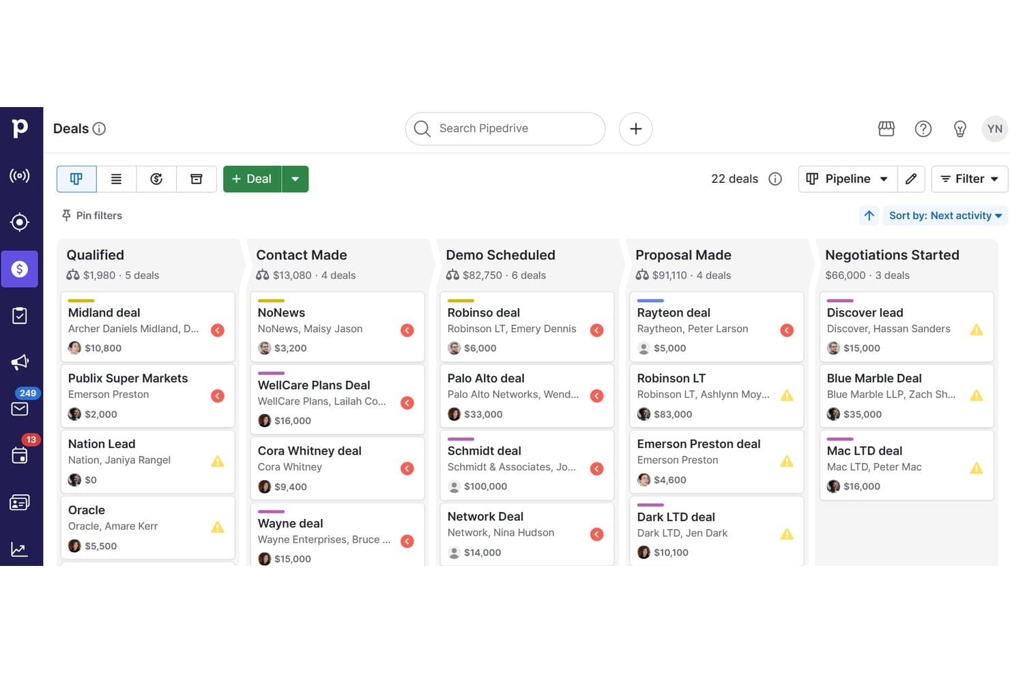The width and height of the screenshot is (1010, 673).
Task: Click Pin filters
Action: 92,215
